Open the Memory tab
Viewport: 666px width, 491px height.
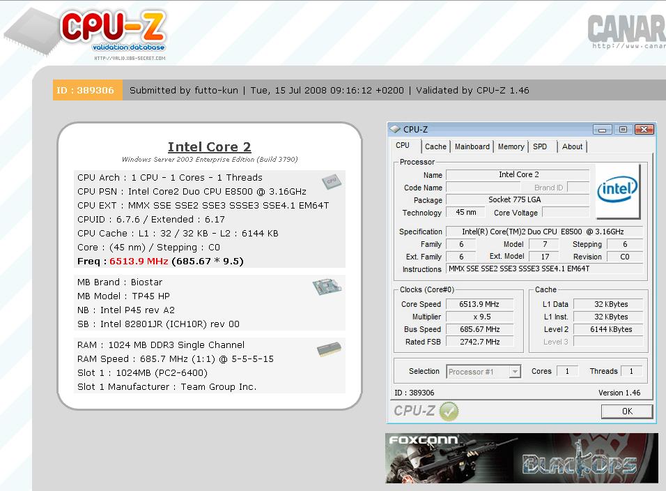point(511,146)
